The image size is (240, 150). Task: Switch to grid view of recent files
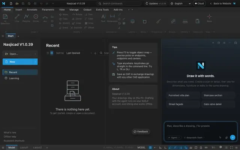52,53
